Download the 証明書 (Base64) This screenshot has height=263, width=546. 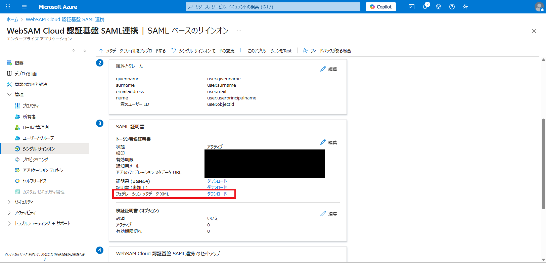point(217,181)
